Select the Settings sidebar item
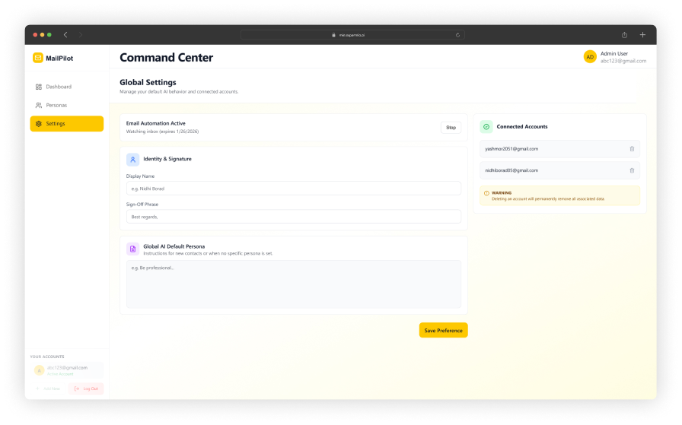 click(66, 124)
